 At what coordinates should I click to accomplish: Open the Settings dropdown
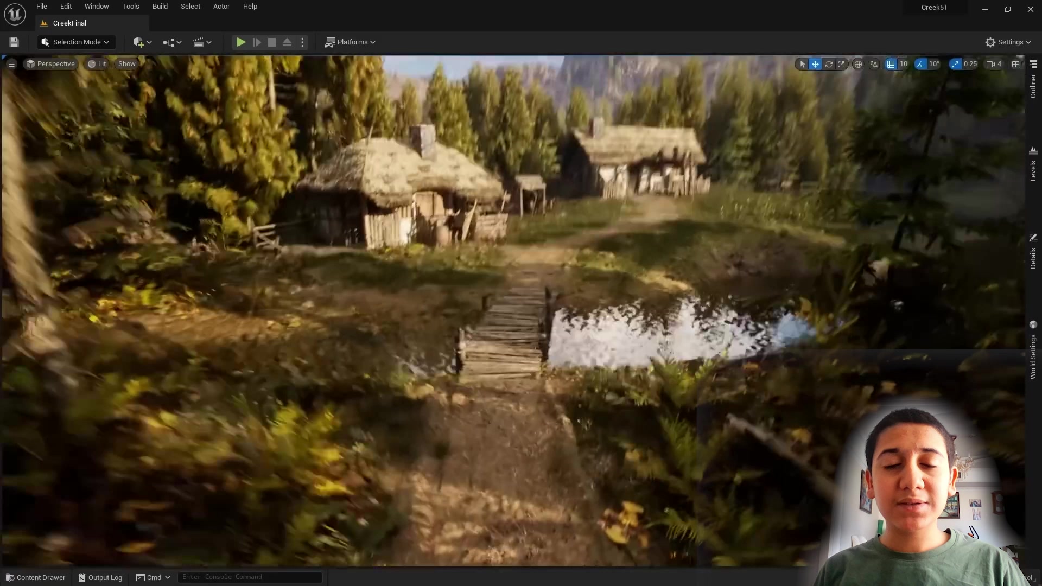pos(1008,42)
